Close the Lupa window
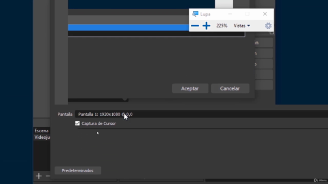Screen dimensions: 328x184 pos(265,14)
